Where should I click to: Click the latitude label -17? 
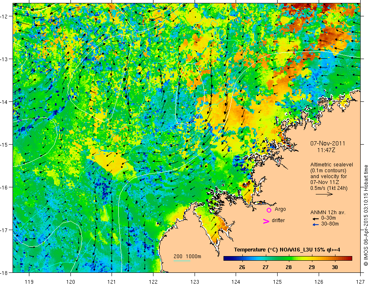tap(5, 230)
